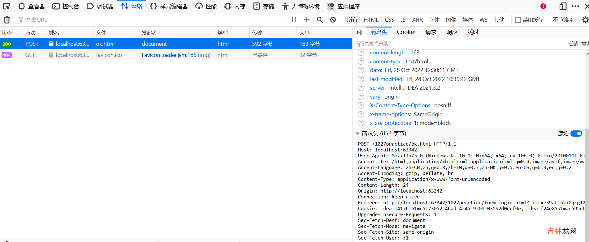Select the 所有 filter button
Screen dimensions: 589x242
tap(352, 20)
